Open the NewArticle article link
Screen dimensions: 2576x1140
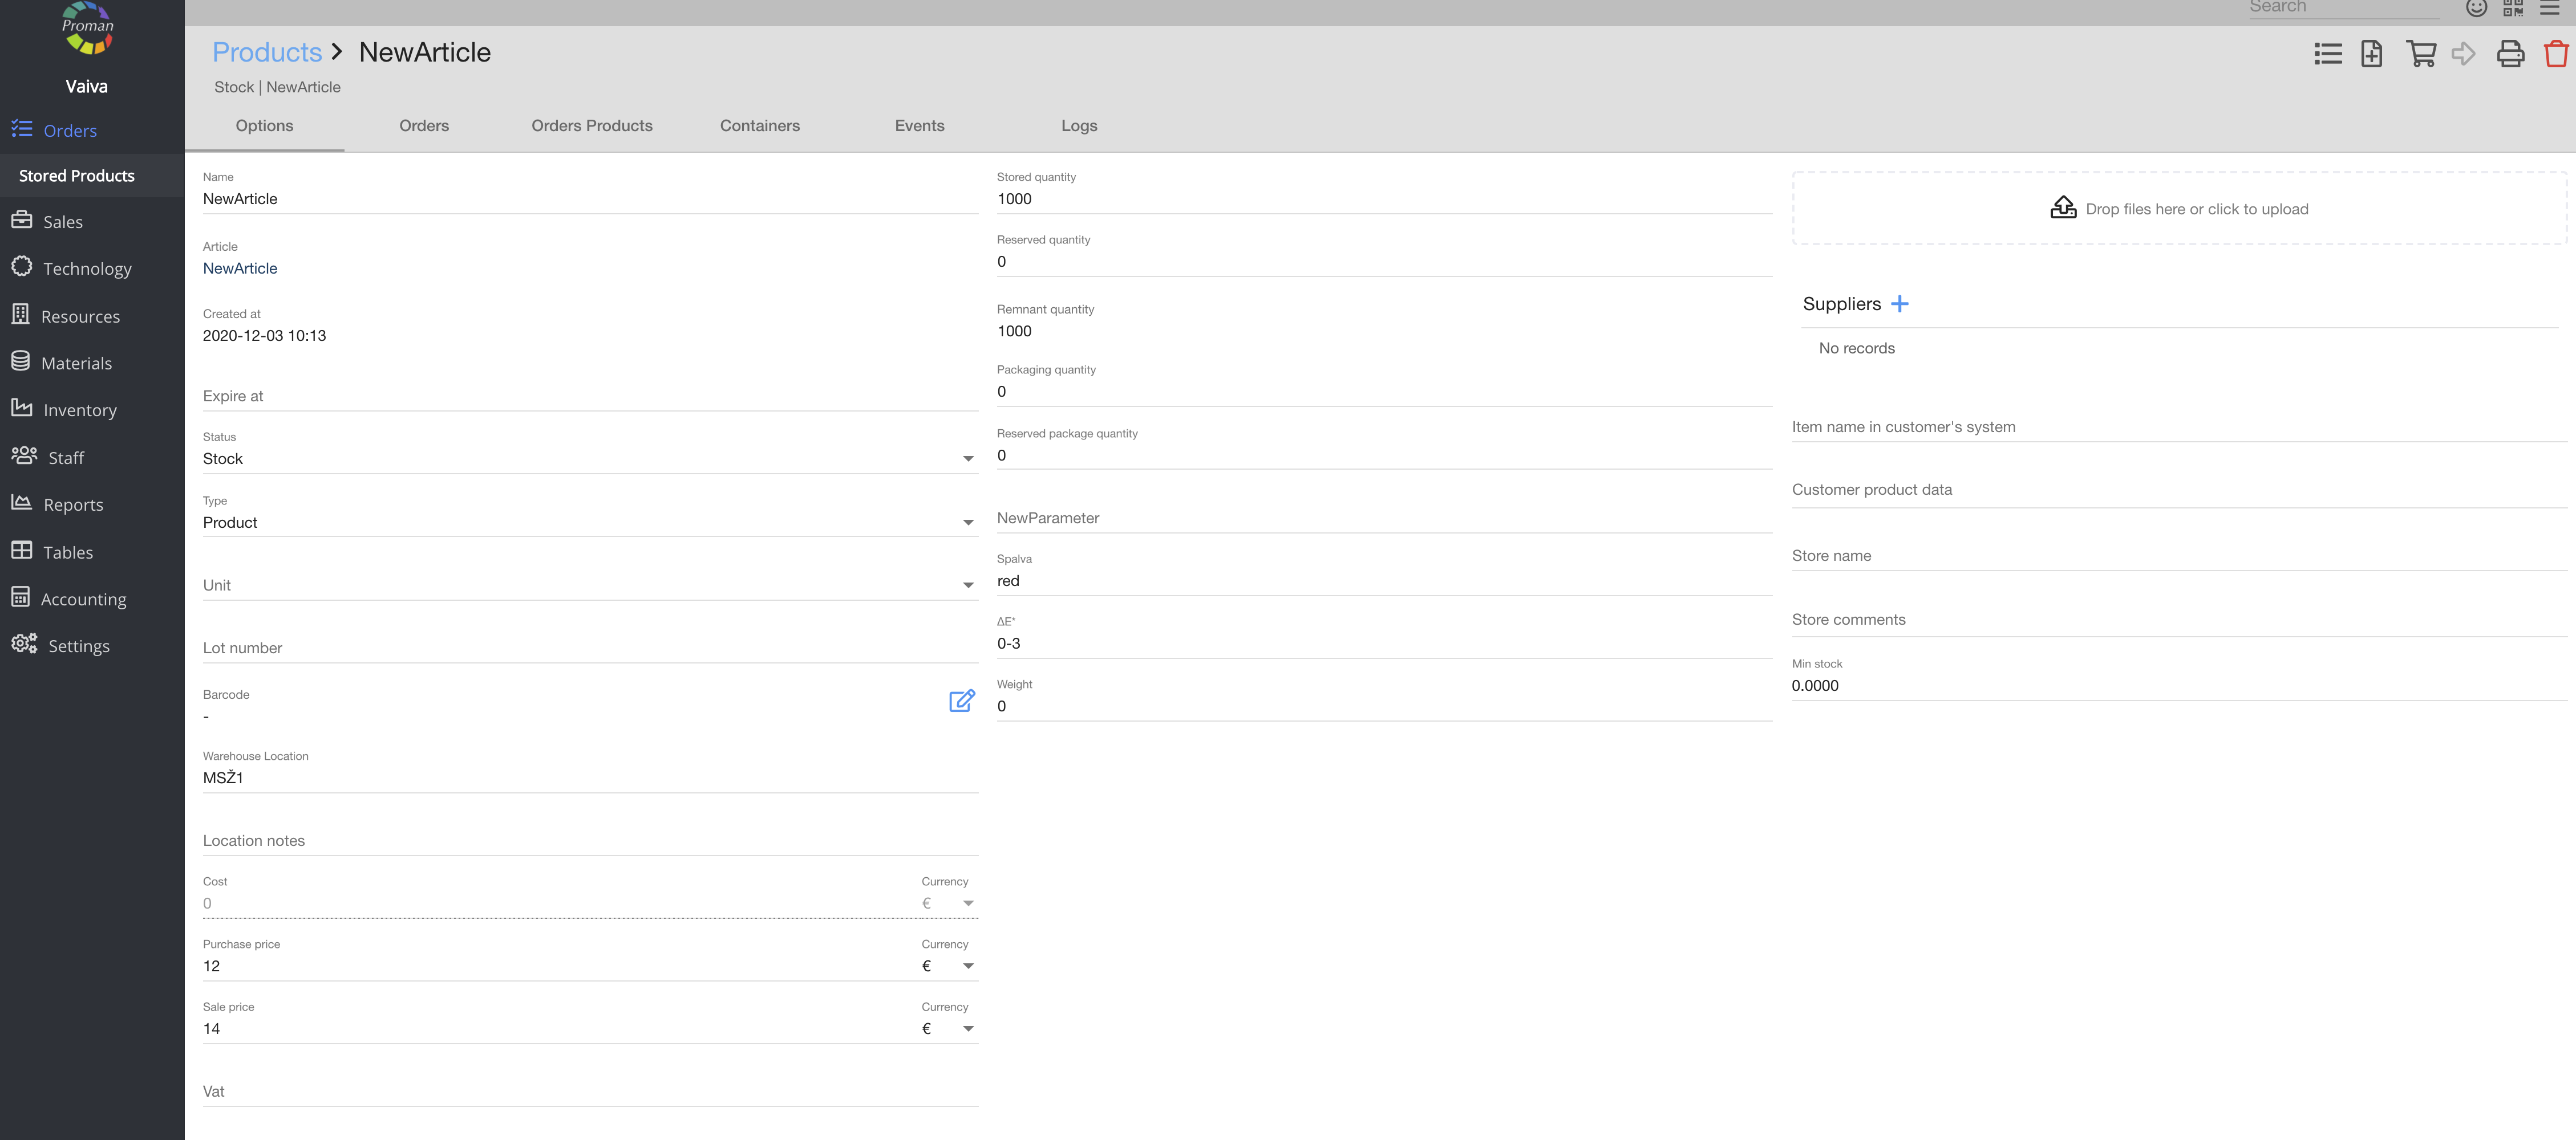[240, 269]
